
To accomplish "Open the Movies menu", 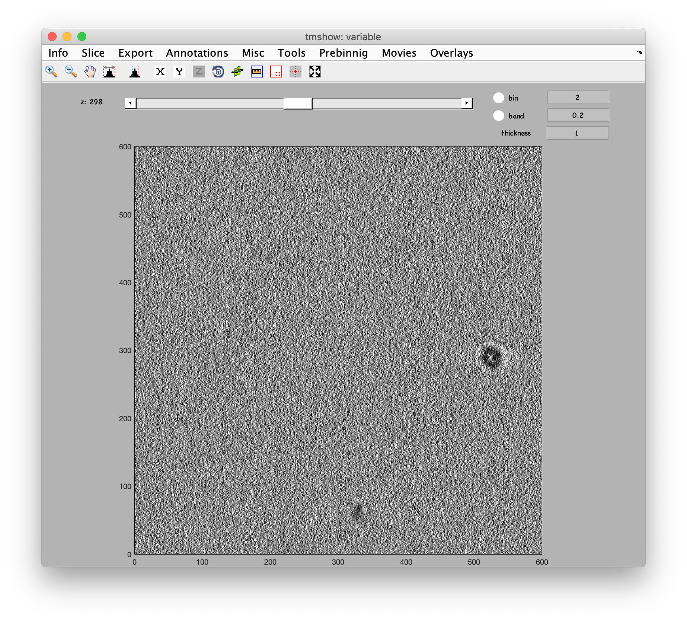I will [399, 53].
